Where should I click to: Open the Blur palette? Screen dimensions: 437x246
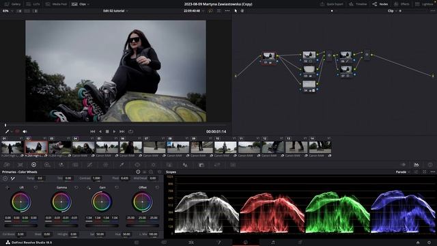click(185, 165)
